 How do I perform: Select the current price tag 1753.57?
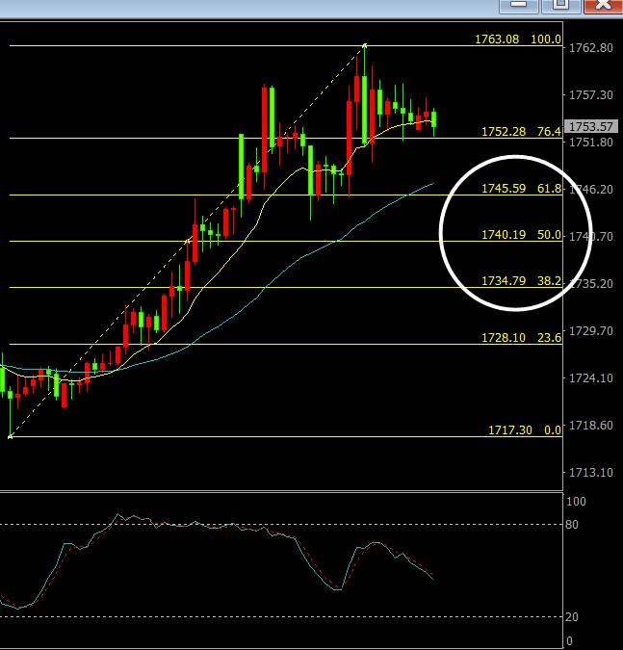coord(591,127)
